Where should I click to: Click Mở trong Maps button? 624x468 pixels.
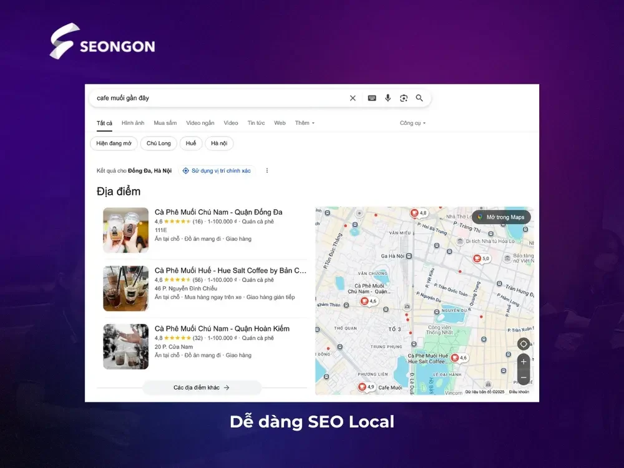[502, 217]
